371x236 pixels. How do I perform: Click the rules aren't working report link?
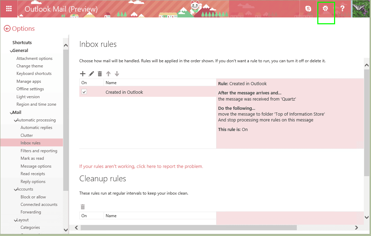pyautogui.click(x=141, y=167)
